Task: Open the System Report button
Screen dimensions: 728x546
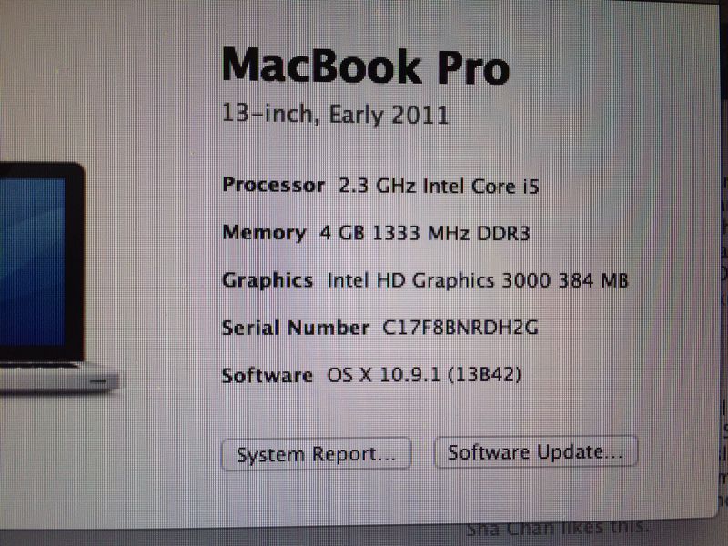Action: 316,454
